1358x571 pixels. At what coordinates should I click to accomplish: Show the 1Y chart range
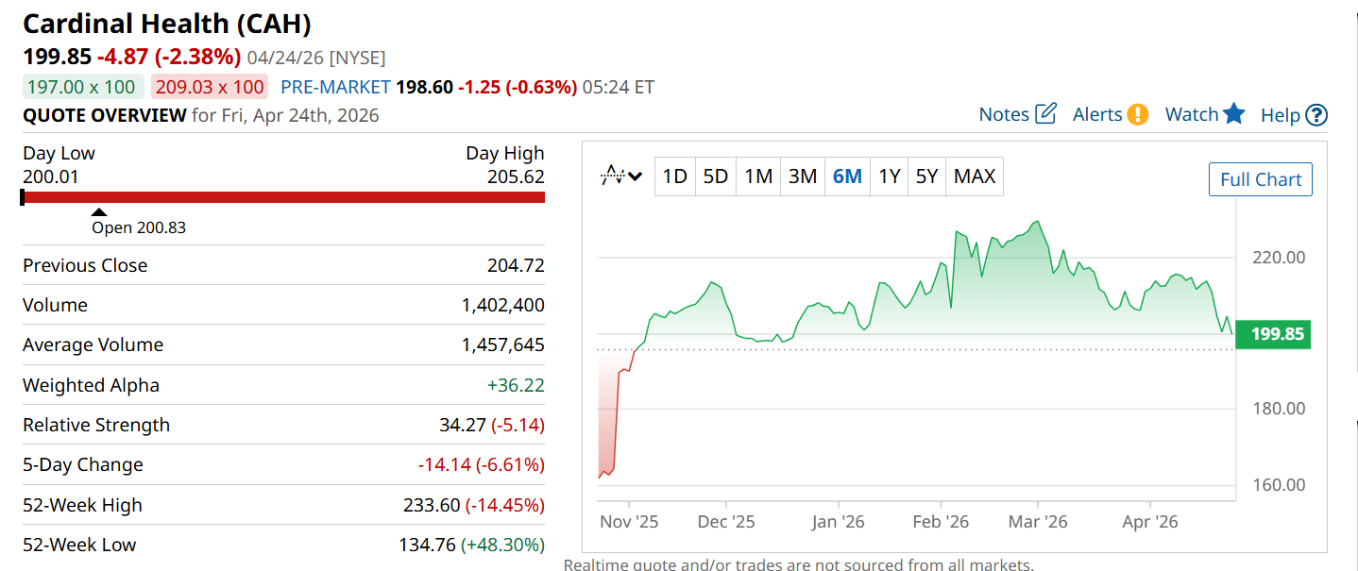coord(889,176)
